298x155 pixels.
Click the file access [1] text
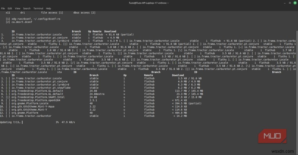(52, 13)
